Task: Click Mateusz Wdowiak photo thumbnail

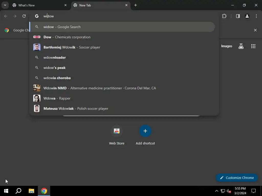Action: point(37,108)
